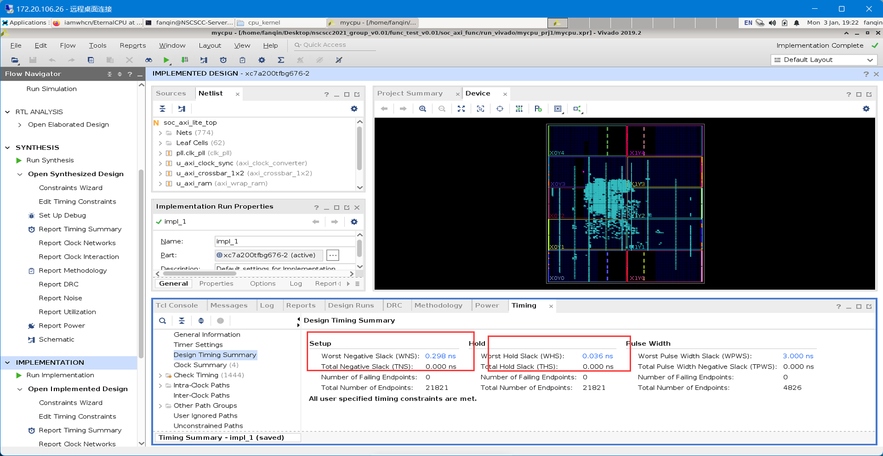Screen dimensions: 883x456
Task: Switch to the Power tab
Action: [x=487, y=305]
